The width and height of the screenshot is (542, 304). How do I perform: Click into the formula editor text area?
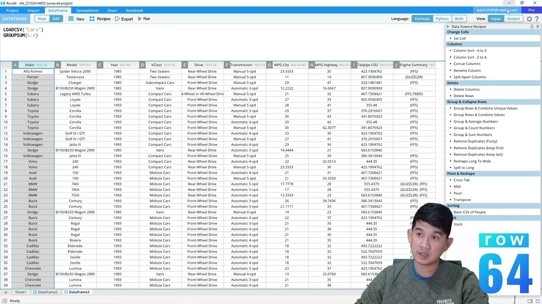(x=222, y=42)
